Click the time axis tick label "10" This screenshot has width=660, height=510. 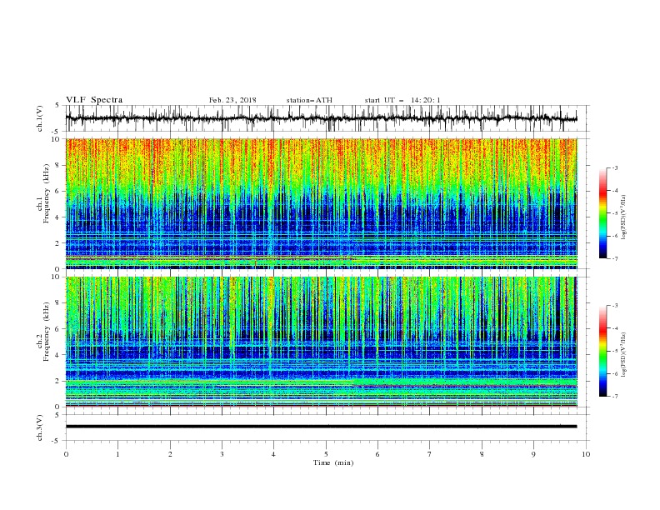click(x=586, y=454)
